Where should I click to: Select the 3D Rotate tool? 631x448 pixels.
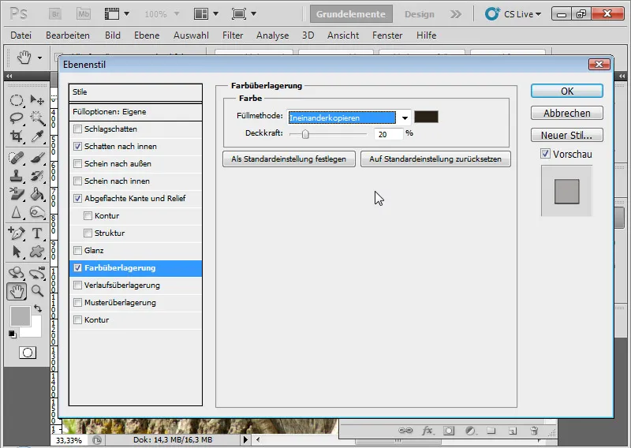pos(16,272)
